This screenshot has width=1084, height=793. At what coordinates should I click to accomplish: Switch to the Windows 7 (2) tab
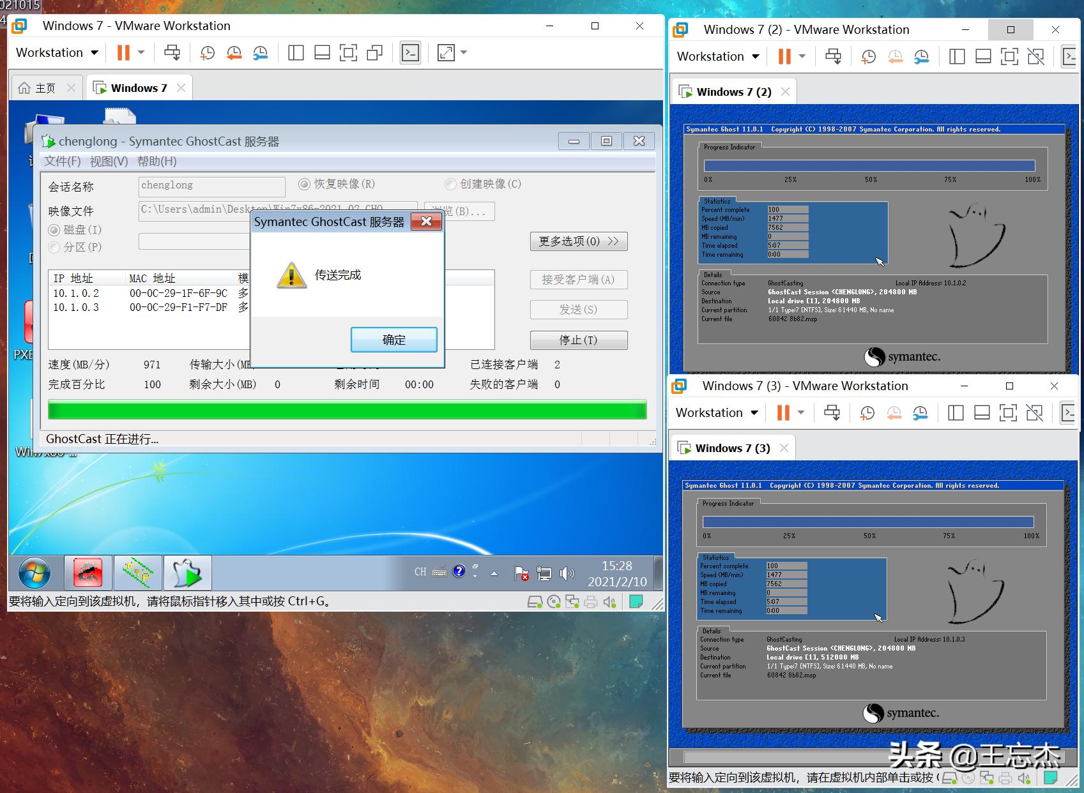pyautogui.click(x=733, y=91)
